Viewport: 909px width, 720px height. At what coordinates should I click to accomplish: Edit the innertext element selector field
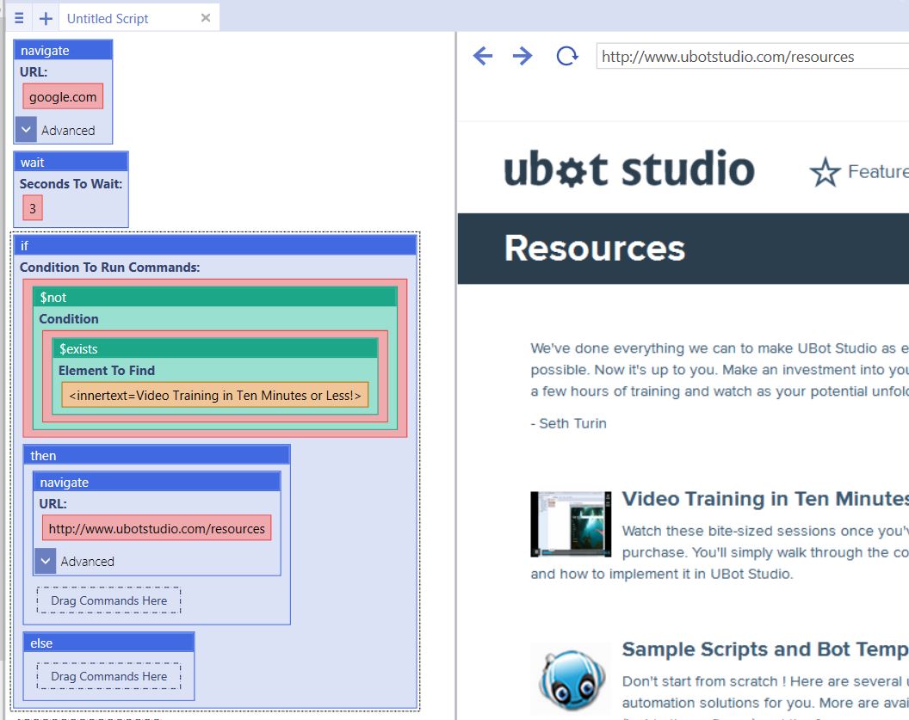pyautogui.click(x=215, y=395)
